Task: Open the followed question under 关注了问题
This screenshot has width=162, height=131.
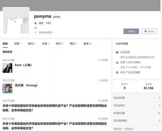Action: [x=55, y=108]
